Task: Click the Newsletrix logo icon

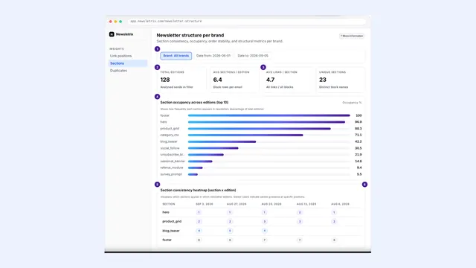Action: 112,34
